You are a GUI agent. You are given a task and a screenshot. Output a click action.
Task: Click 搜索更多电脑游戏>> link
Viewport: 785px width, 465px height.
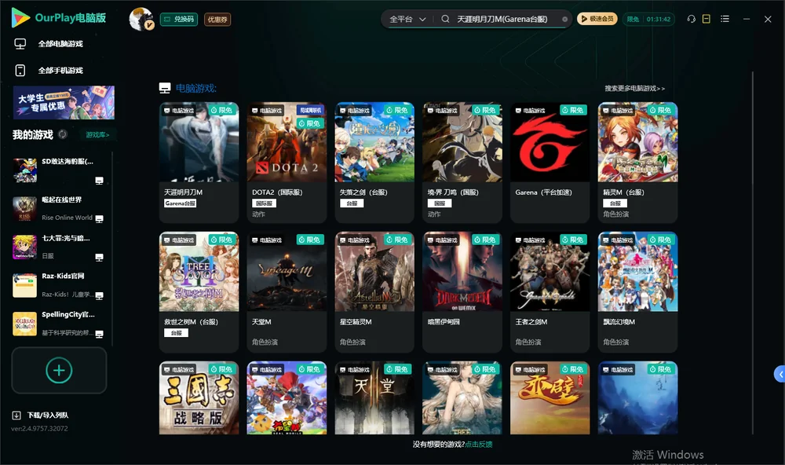[x=634, y=89]
